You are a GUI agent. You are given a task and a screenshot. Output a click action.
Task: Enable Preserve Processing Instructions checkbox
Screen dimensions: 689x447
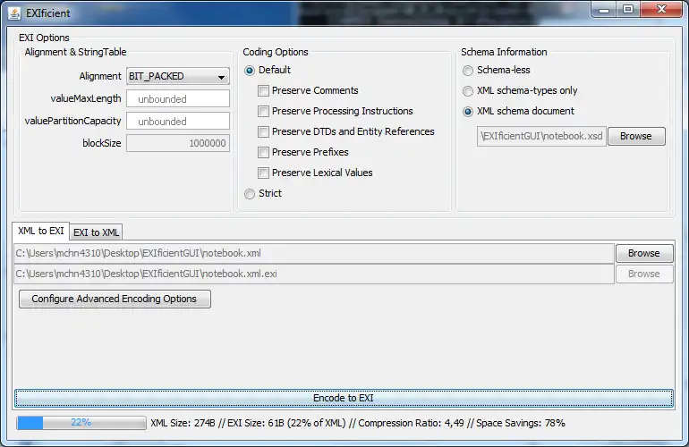tap(263, 112)
